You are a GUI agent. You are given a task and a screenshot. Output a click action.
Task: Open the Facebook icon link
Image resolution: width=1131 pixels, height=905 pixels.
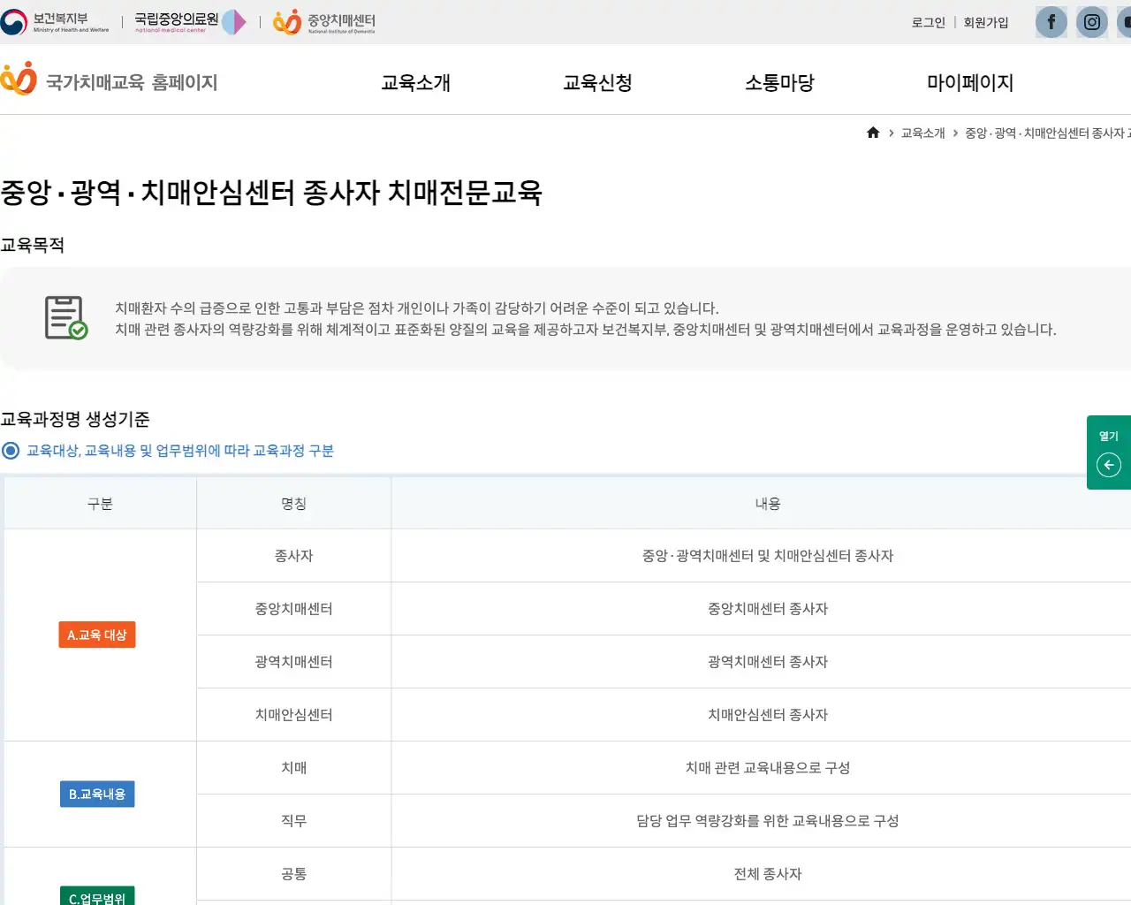coord(1051,22)
